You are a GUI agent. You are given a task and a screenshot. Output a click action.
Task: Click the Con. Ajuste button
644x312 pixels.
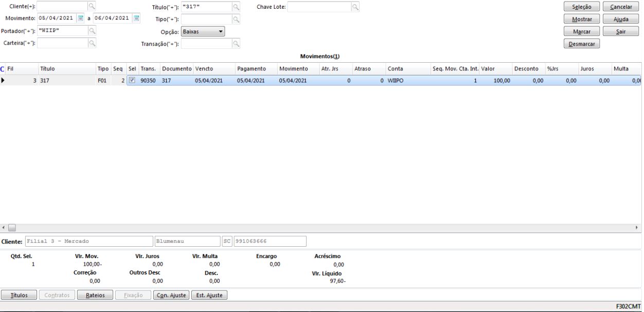[x=171, y=295]
